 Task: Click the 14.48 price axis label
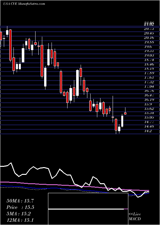(x=149, y=127)
